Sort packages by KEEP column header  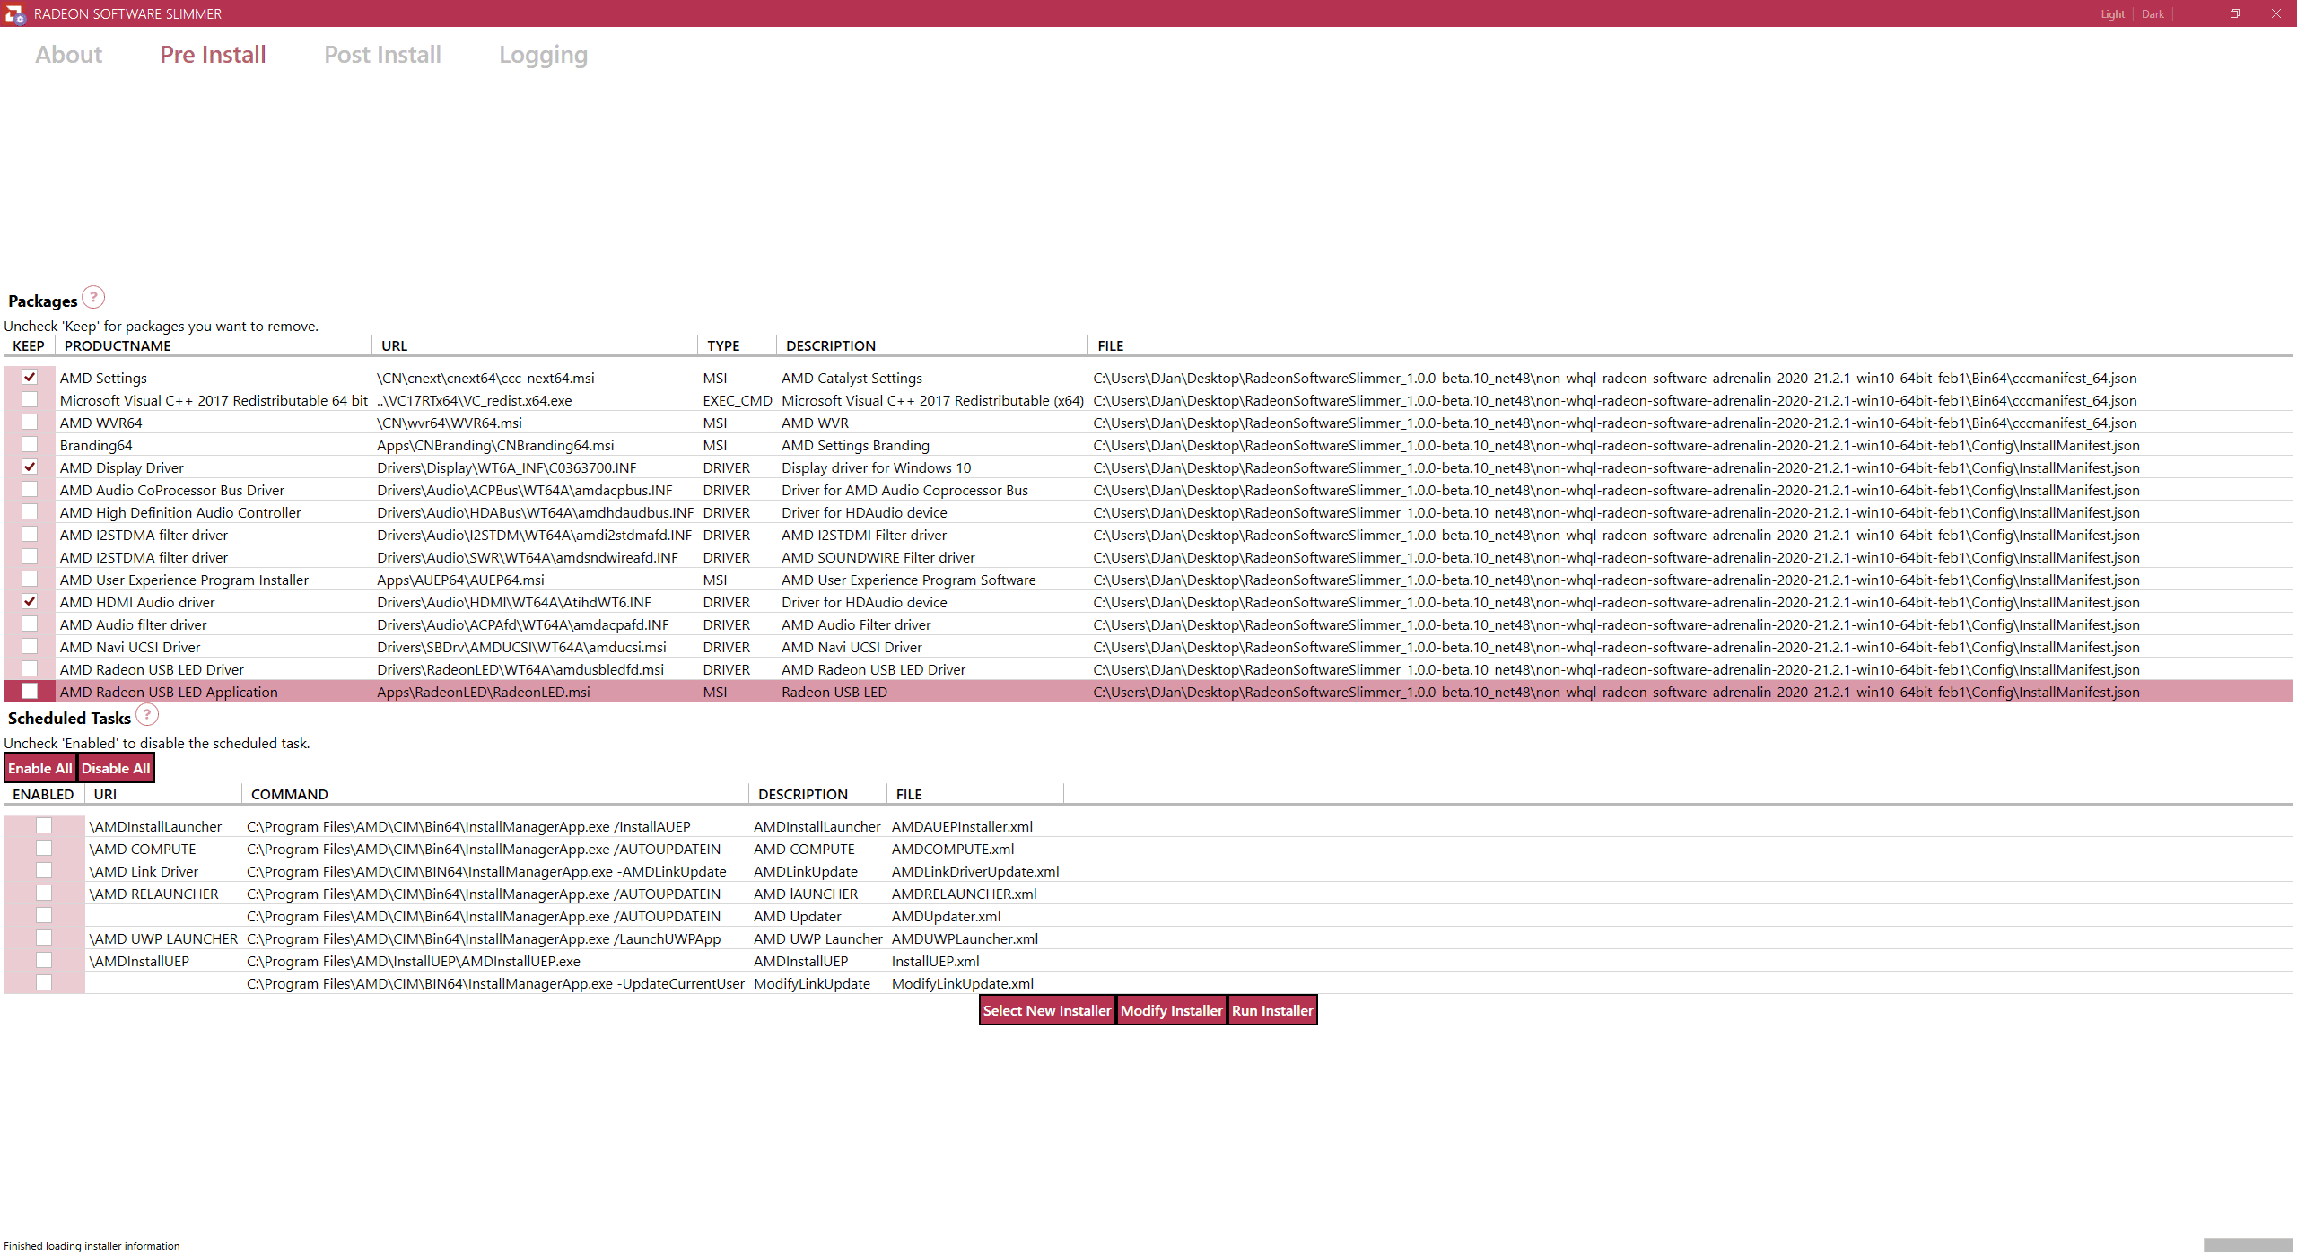[29, 345]
